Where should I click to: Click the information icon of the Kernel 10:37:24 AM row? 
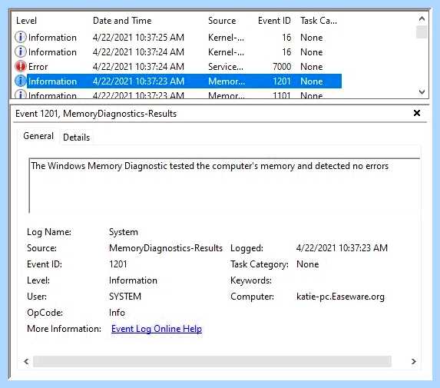click(21, 51)
